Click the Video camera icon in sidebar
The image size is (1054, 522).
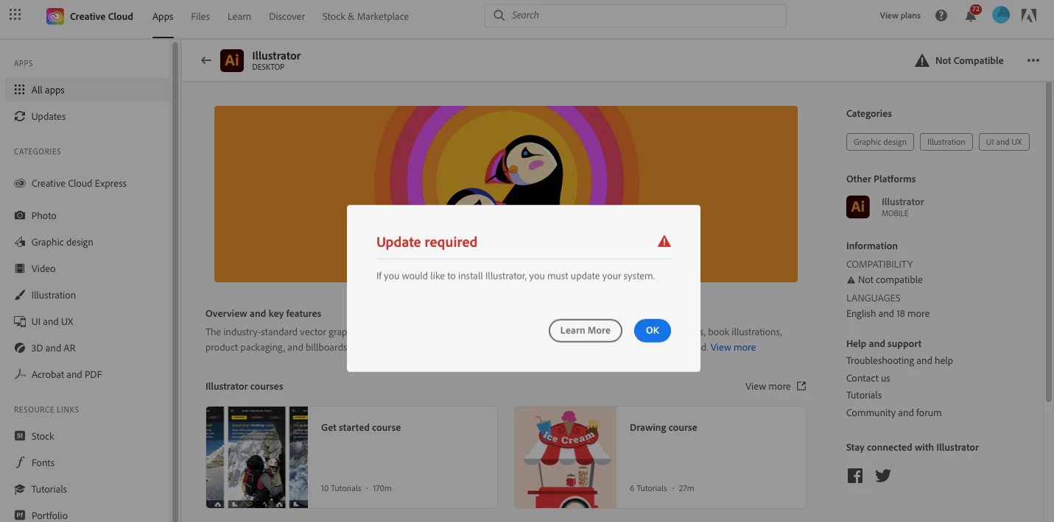[20, 268]
